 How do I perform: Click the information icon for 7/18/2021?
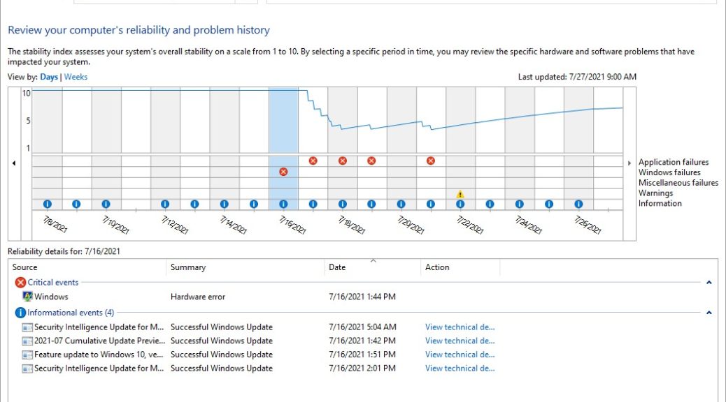coord(343,204)
